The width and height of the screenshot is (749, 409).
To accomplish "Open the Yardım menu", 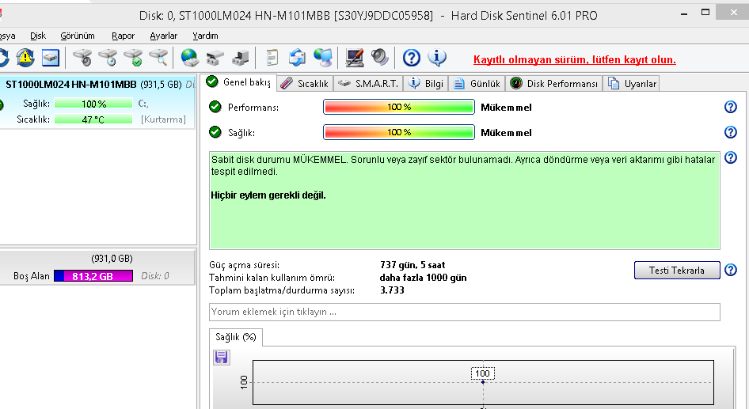I will (205, 36).
